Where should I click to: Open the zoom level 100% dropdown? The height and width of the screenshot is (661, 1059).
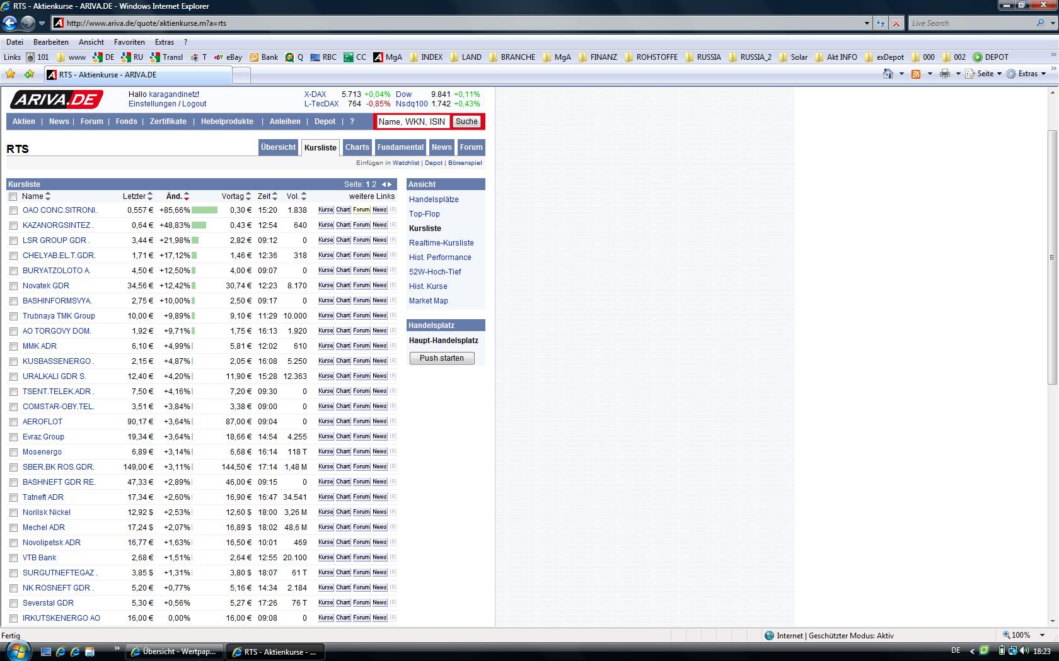tap(1042, 635)
